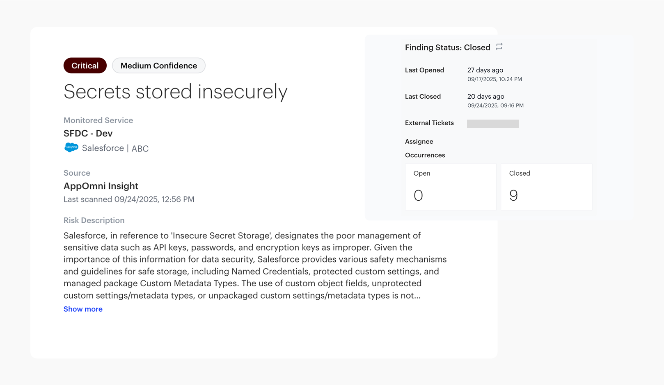Image resolution: width=664 pixels, height=385 pixels.
Task: Click the Medium Confidence badge
Action: [159, 66]
